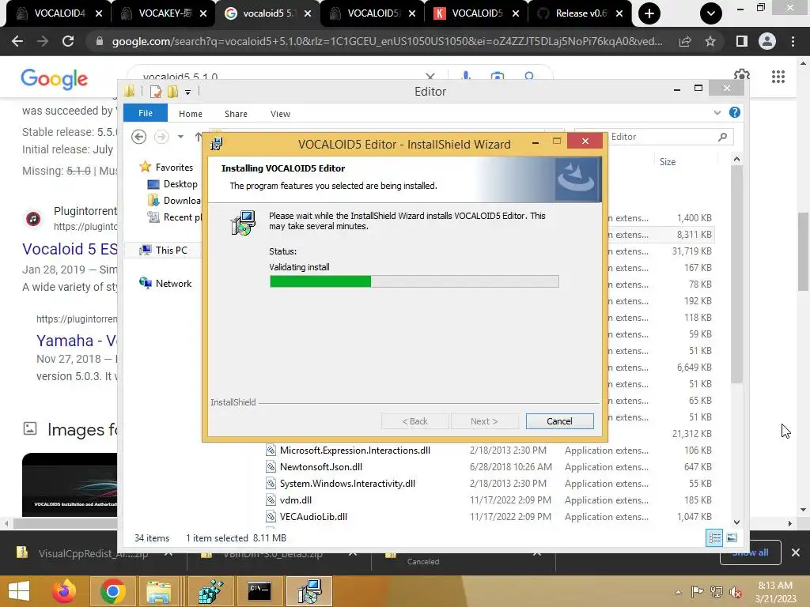Image resolution: width=810 pixels, height=607 pixels.
Task: Click muted volume tray icon
Action: tap(736, 592)
